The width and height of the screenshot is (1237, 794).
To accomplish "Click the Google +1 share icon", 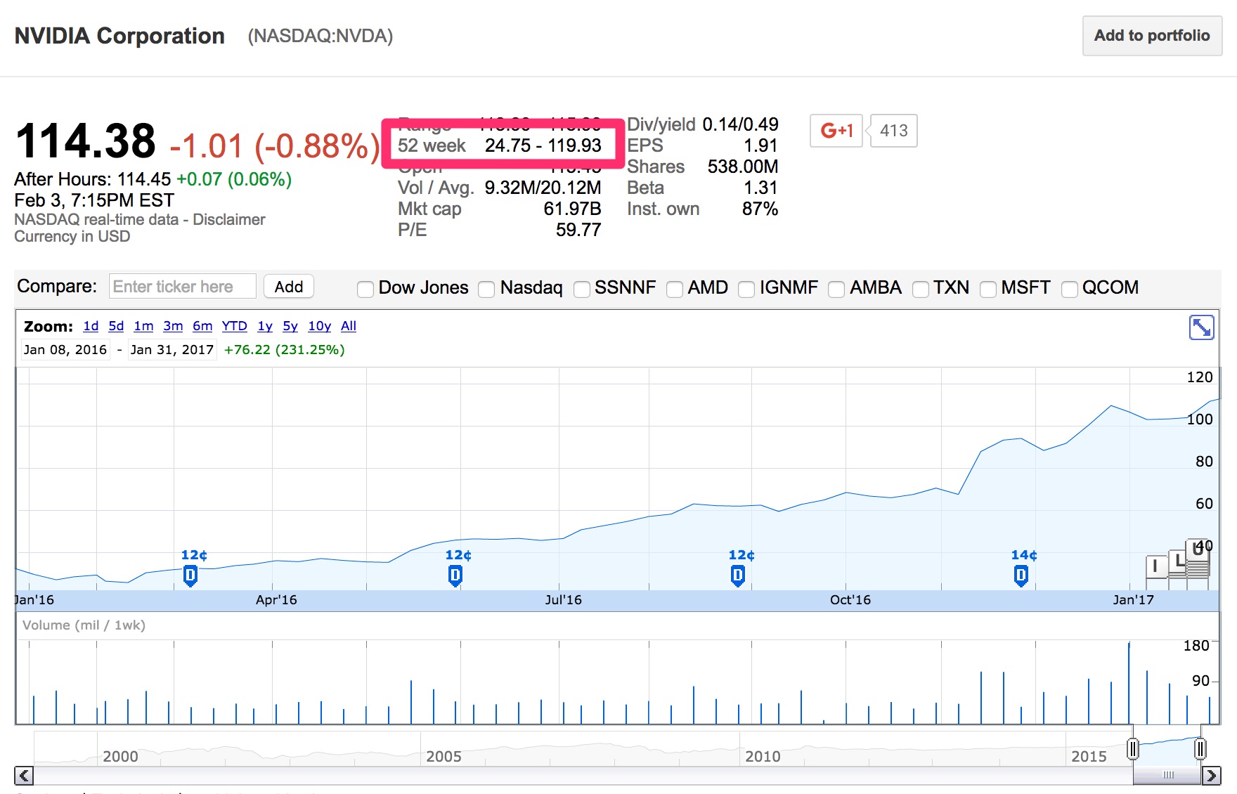I will (x=836, y=131).
